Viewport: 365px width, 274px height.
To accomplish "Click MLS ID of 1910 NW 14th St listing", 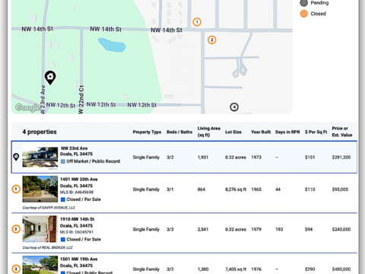I will pos(77,232).
